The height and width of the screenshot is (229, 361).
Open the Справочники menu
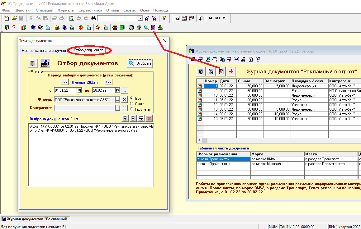(90, 10)
